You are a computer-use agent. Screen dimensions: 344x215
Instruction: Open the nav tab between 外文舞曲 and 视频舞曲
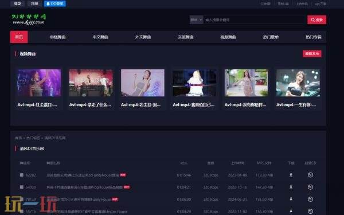(185, 37)
